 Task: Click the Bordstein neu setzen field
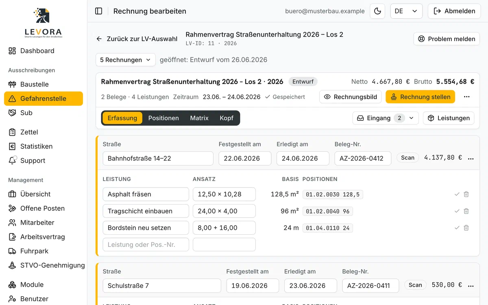[x=146, y=228]
